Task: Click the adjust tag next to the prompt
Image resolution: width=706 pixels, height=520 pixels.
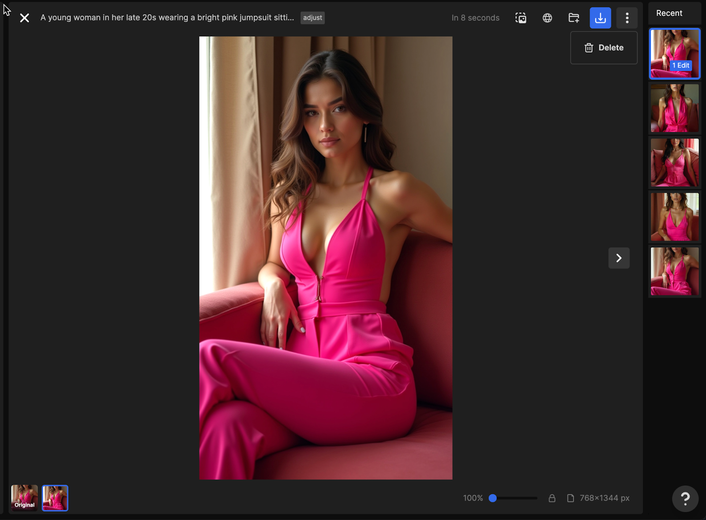Action: (x=312, y=18)
